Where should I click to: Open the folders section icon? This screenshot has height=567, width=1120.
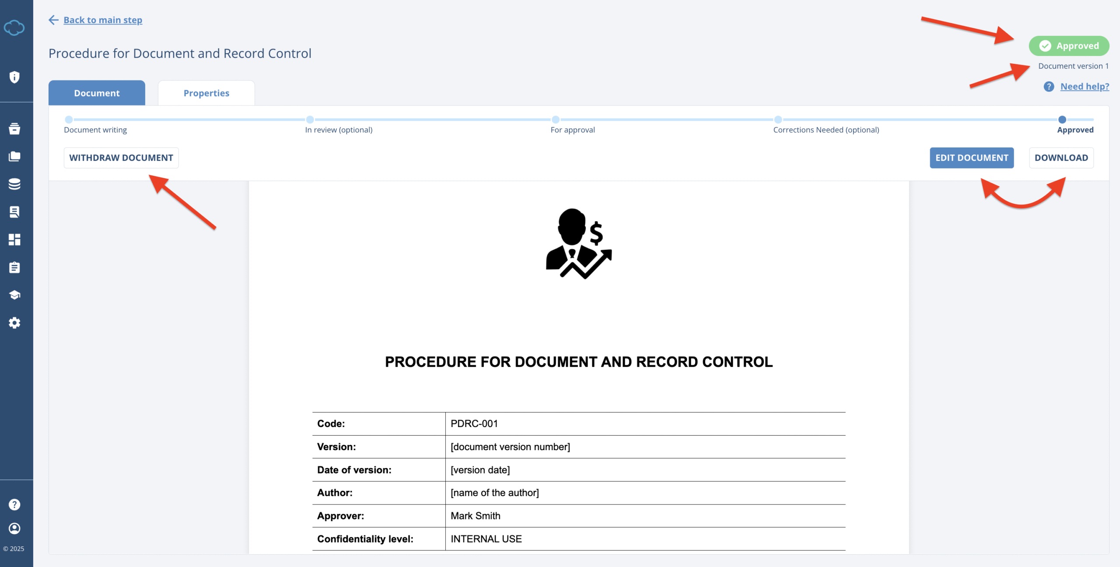coord(14,156)
